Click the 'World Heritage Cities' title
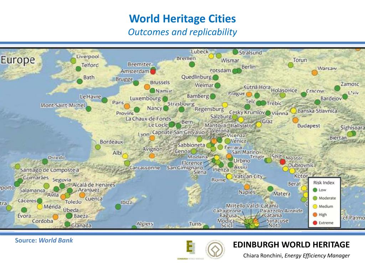The height and width of the screenshot is (274, 365). click(182, 19)
